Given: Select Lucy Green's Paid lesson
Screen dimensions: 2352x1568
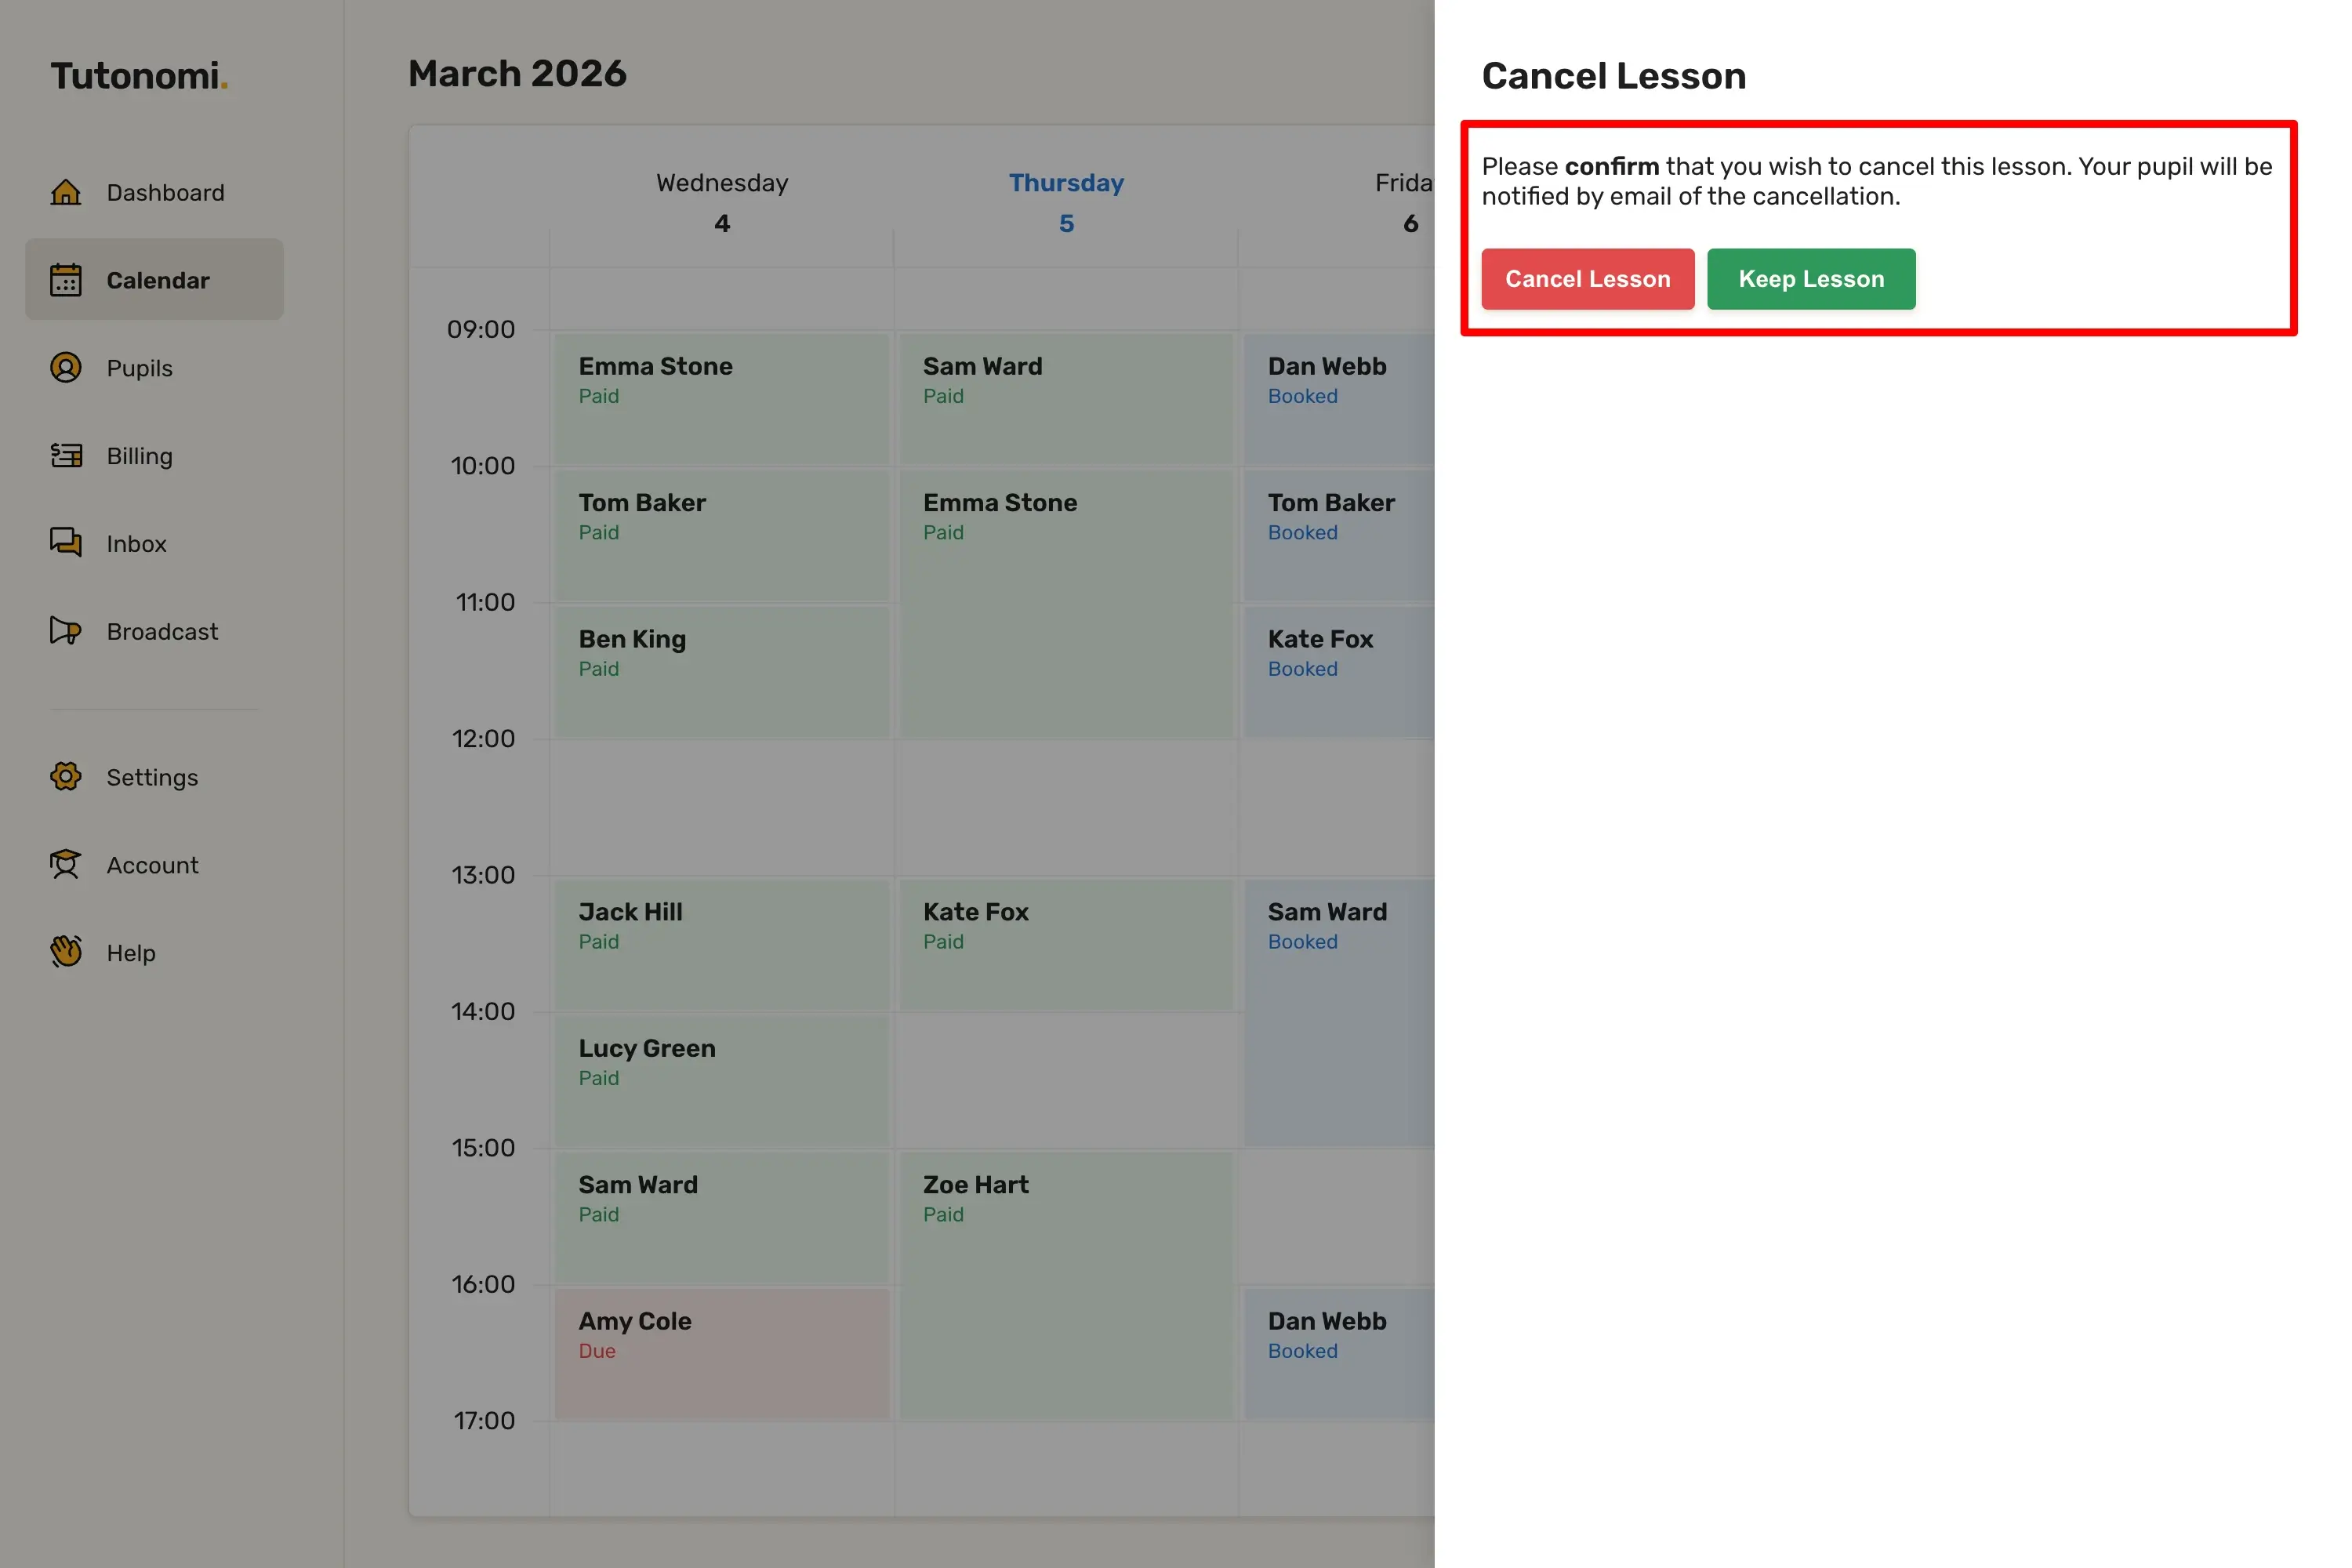Looking at the screenshot, I should pyautogui.click(x=721, y=1080).
